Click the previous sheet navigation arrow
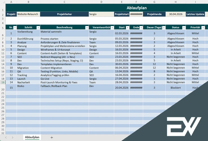 6,137
